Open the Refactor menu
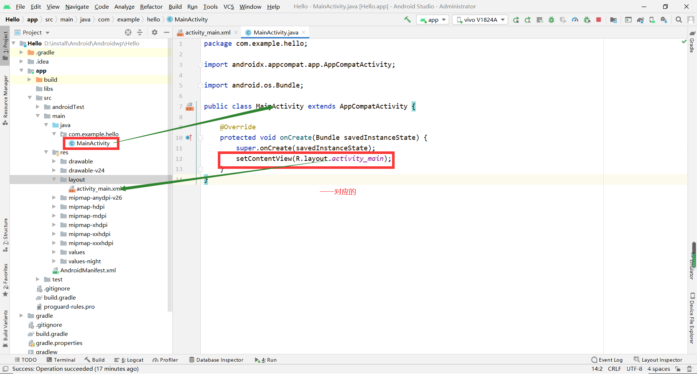The width and height of the screenshot is (697, 374). [x=151, y=7]
